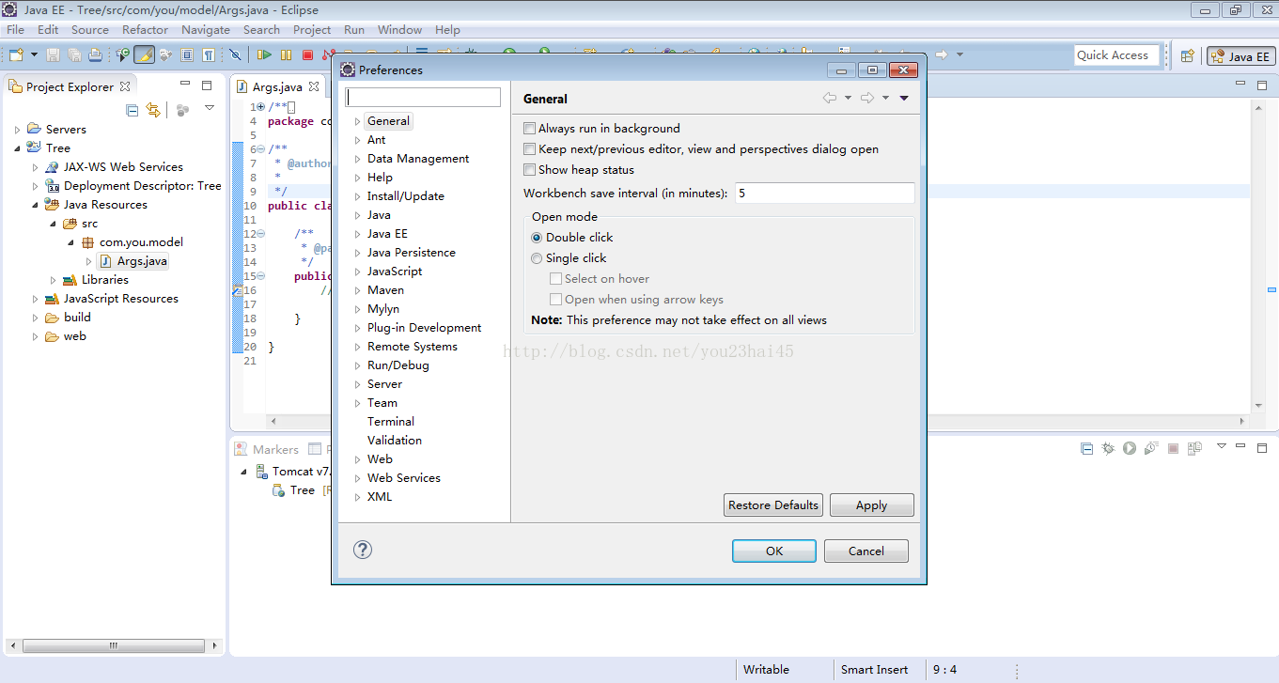Click publish icon in Servers view toolbar
This screenshot has width=1279, height=683.
1194,448
